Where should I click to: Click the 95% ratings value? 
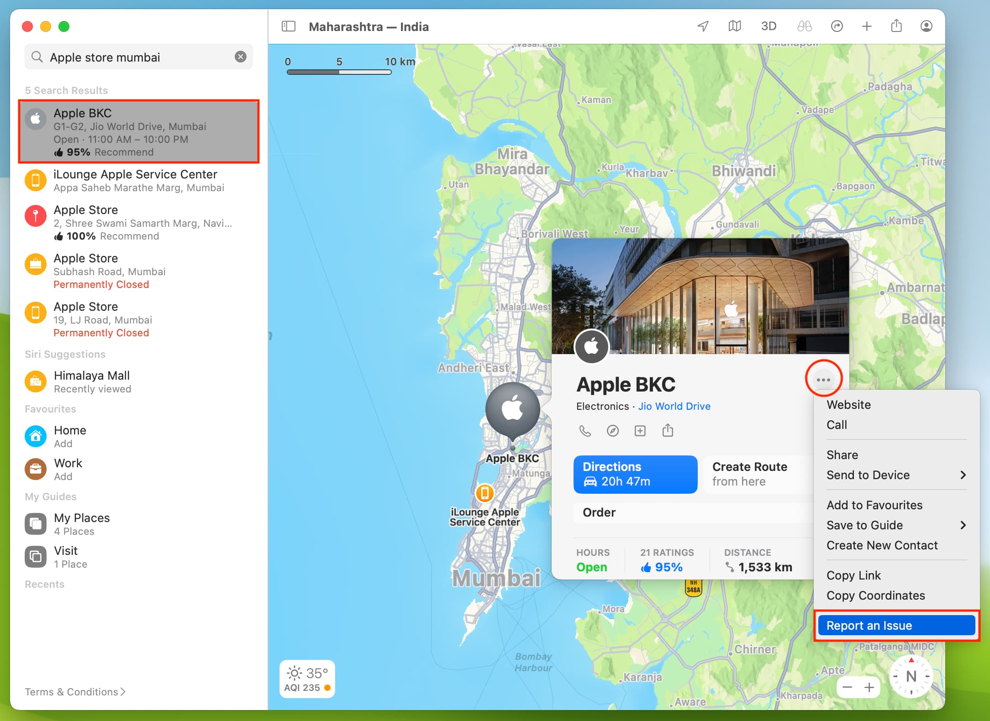click(661, 567)
